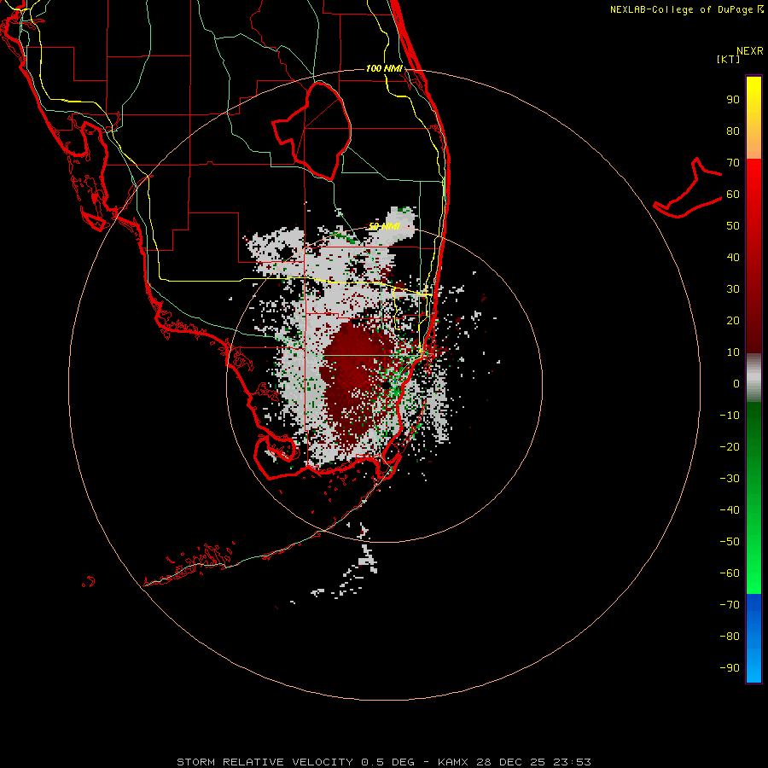Click the positive 60 knot scale value
768x768 pixels.
point(733,194)
